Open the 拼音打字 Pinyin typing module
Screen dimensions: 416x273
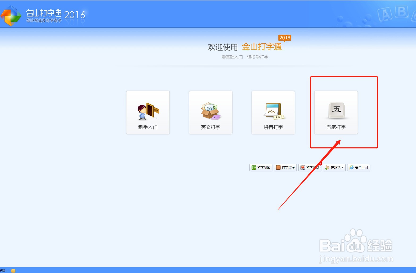[273, 113]
